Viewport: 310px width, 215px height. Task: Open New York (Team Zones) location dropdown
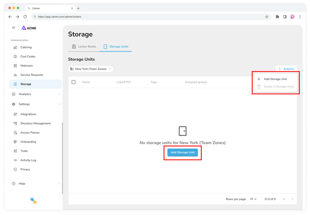(91, 69)
